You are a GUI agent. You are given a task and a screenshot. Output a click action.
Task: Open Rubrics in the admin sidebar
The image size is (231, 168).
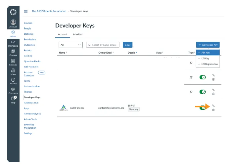coord(28,50)
